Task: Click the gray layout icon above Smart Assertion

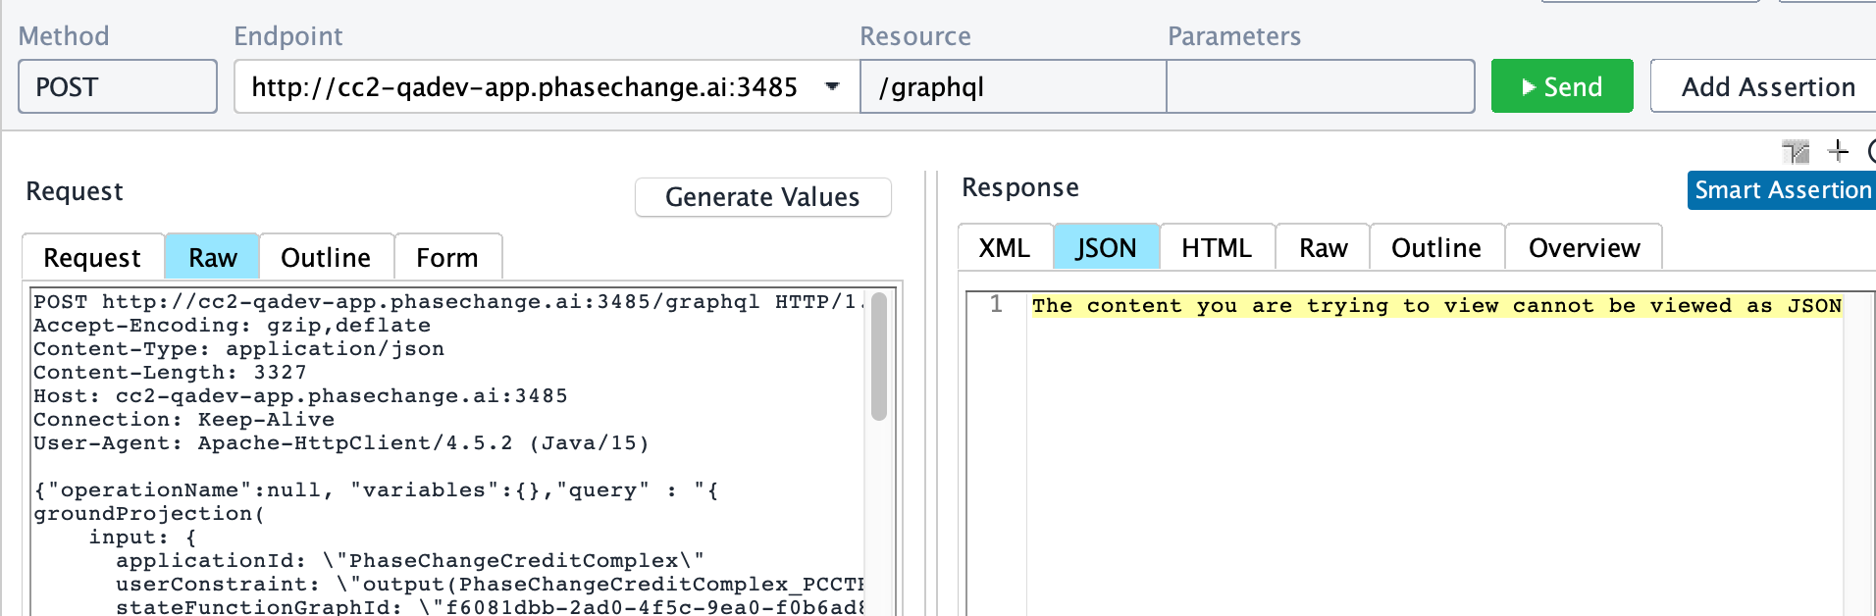Action: (1796, 151)
